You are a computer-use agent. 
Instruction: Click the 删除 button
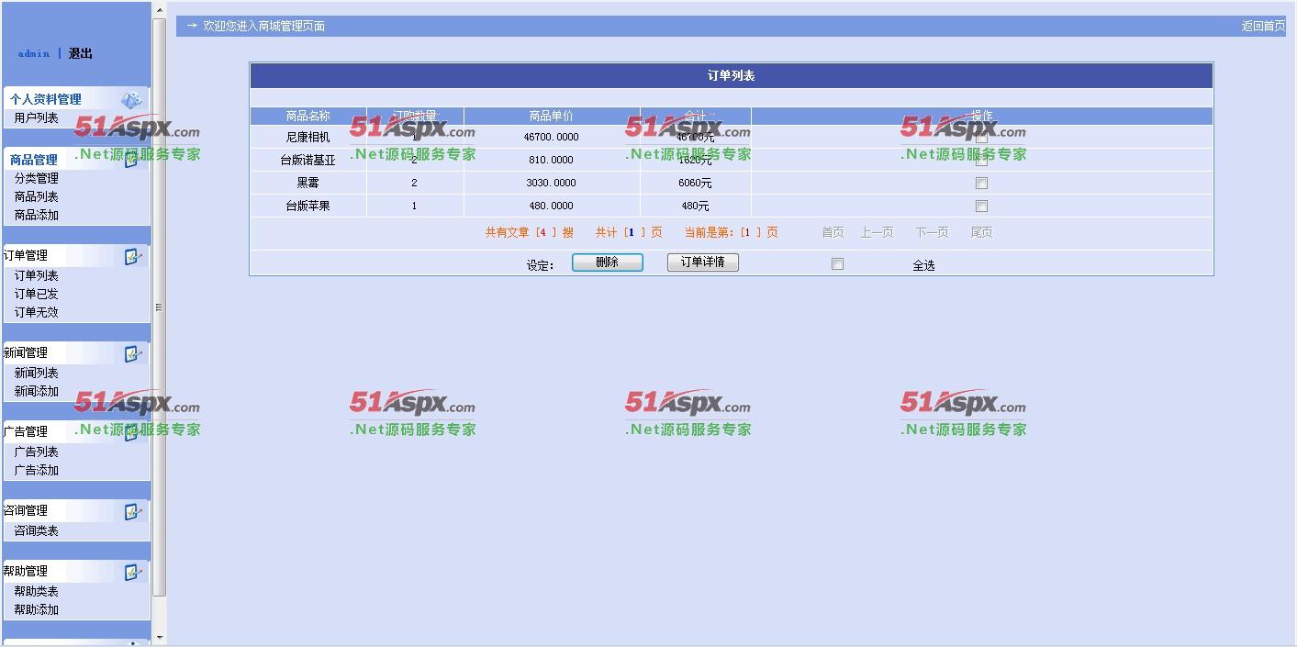pyautogui.click(x=607, y=262)
